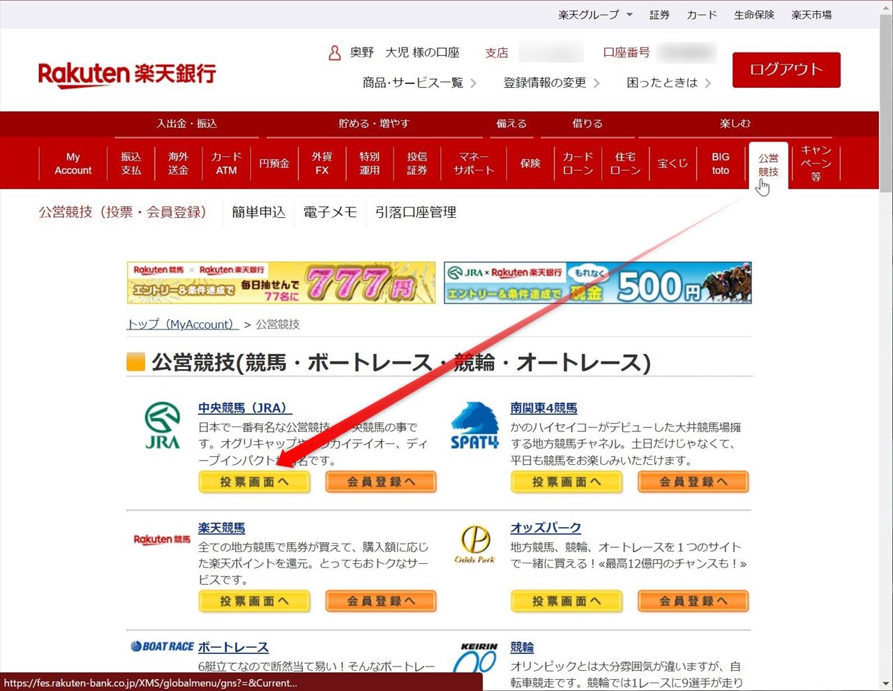Click 会員登録へ for オッズパーク
Image resolution: width=893 pixels, height=691 pixels.
click(x=693, y=601)
